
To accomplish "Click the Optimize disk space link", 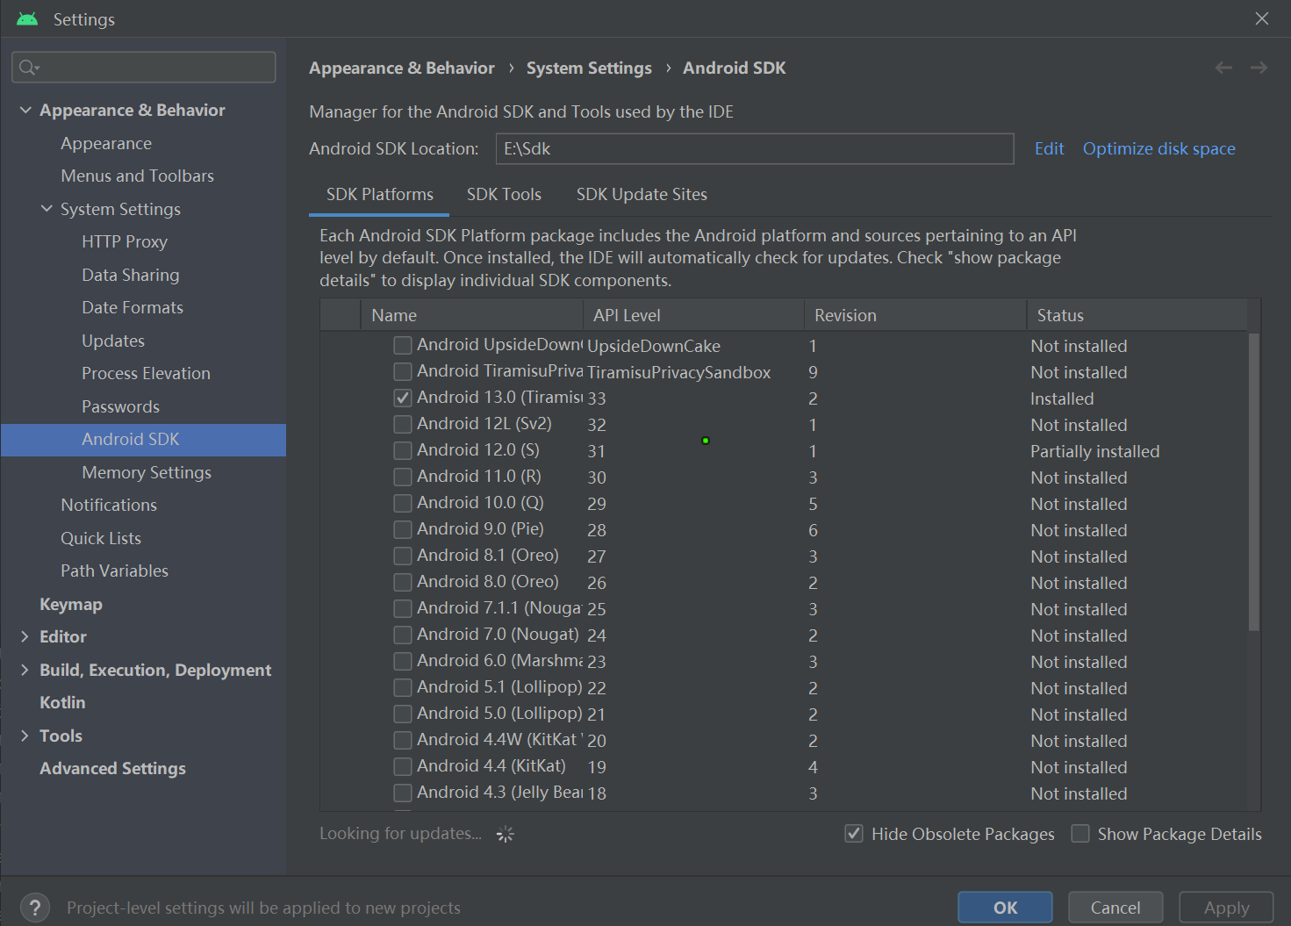I will (1158, 148).
